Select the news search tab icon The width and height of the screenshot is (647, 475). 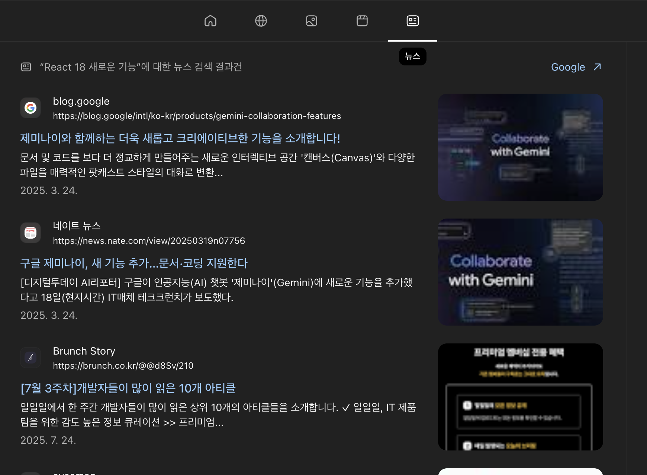413,21
